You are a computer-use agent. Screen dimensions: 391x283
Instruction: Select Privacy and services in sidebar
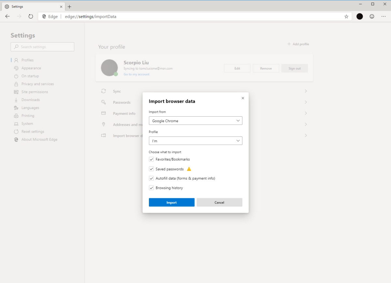click(37, 84)
